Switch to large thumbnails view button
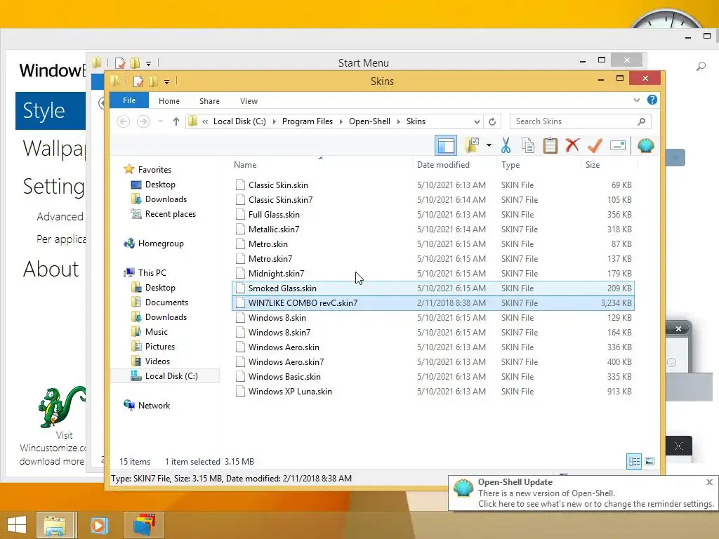Viewport: 719px width, 539px height. [x=649, y=462]
